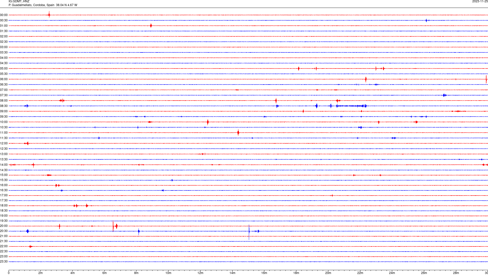Click the red event on the 22:00 trace
Image resolution: width=488 pixels, height=275 pixels.
coord(30,246)
